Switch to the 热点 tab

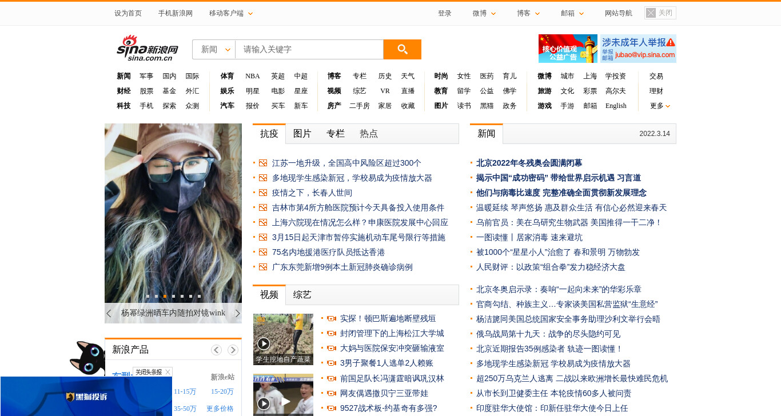tap(368, 134)
